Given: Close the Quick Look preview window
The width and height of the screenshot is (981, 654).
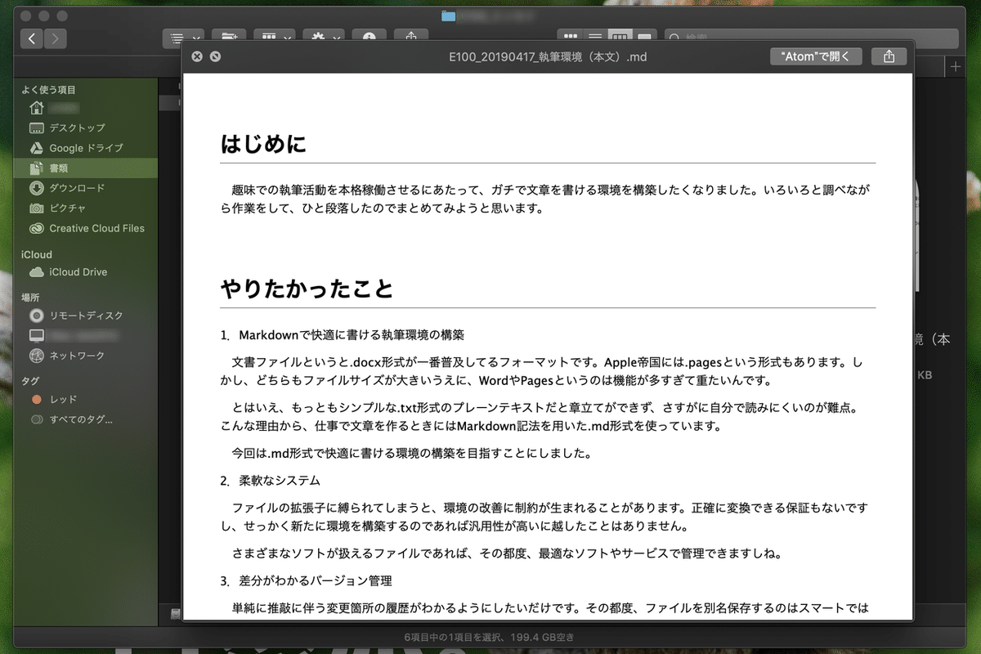Looking at the screenshot, I should click(x=196, y=56).
